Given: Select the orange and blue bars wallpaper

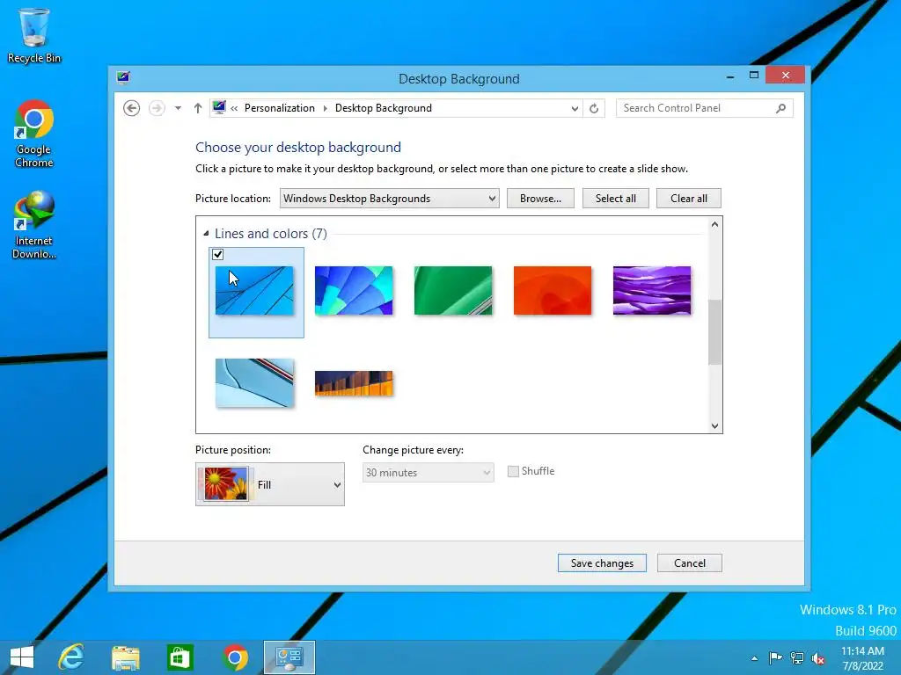Looking at the screenshot, I should click(x=354, y=383).
